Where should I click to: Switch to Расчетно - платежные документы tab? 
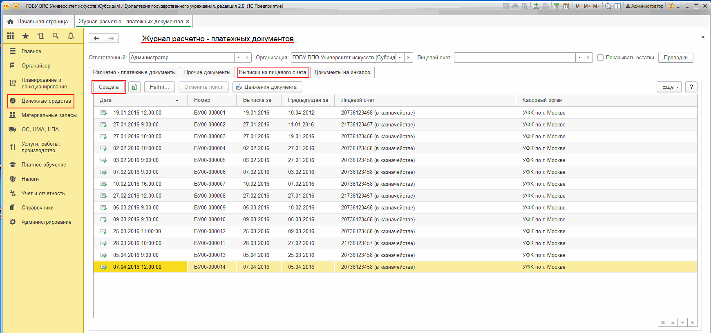[x=134, y=72]
